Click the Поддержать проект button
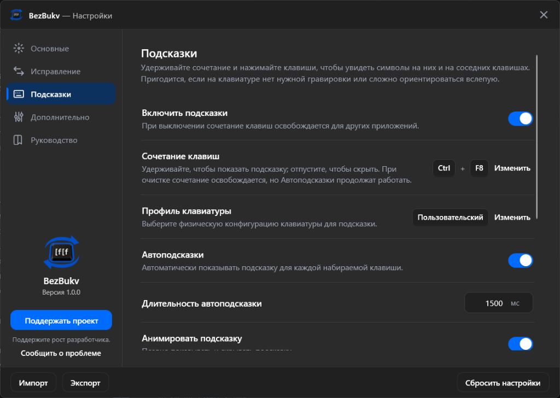 [x=61, y=320]
